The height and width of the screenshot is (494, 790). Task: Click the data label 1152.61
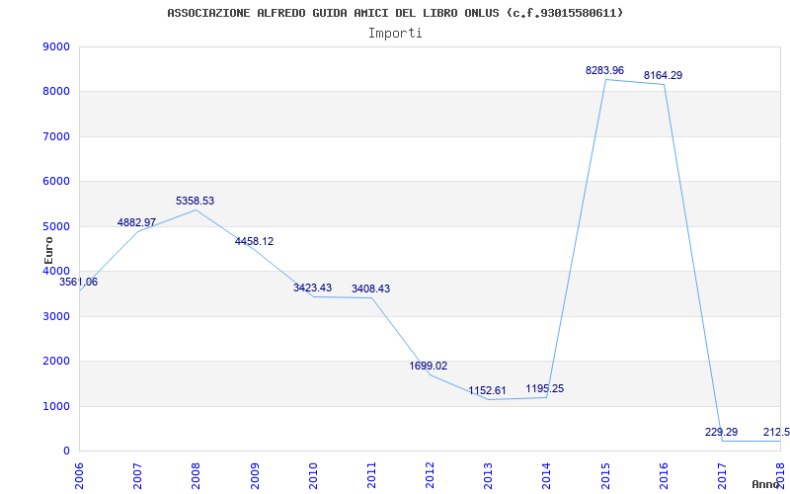[487, 391]
